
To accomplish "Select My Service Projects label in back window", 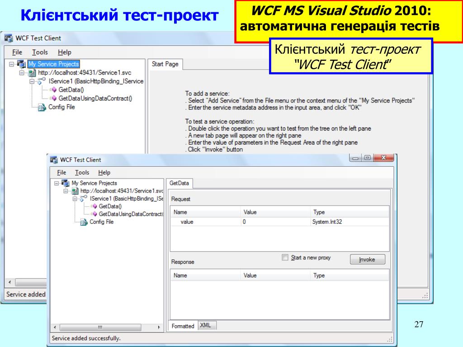I will [x=54, y=64].
